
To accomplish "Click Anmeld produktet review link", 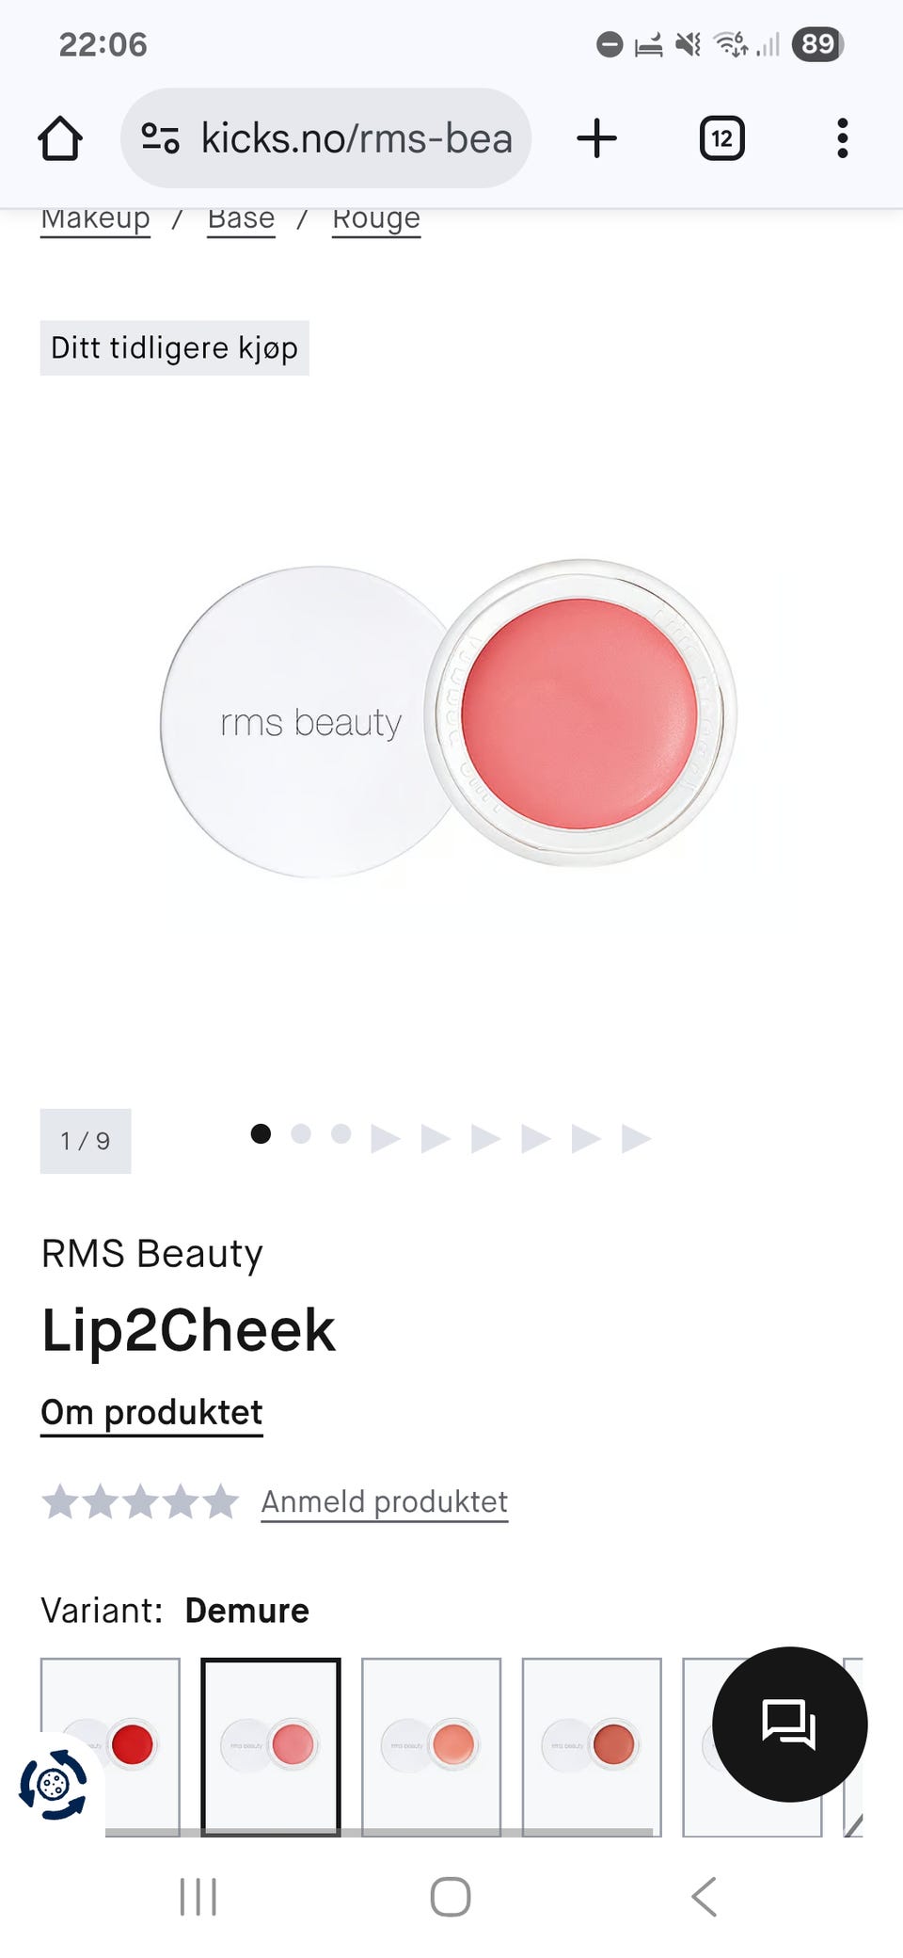I will (x=384, y=1501).
